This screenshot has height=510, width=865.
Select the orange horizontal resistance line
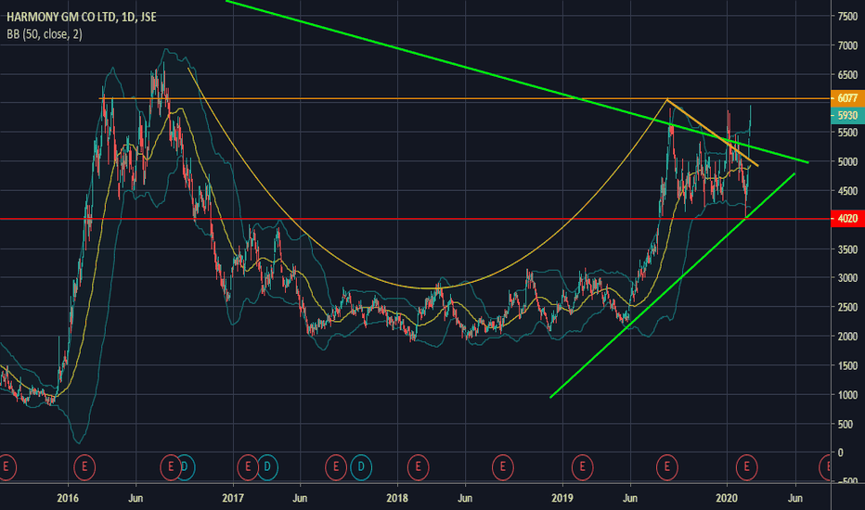pos(464,98)
